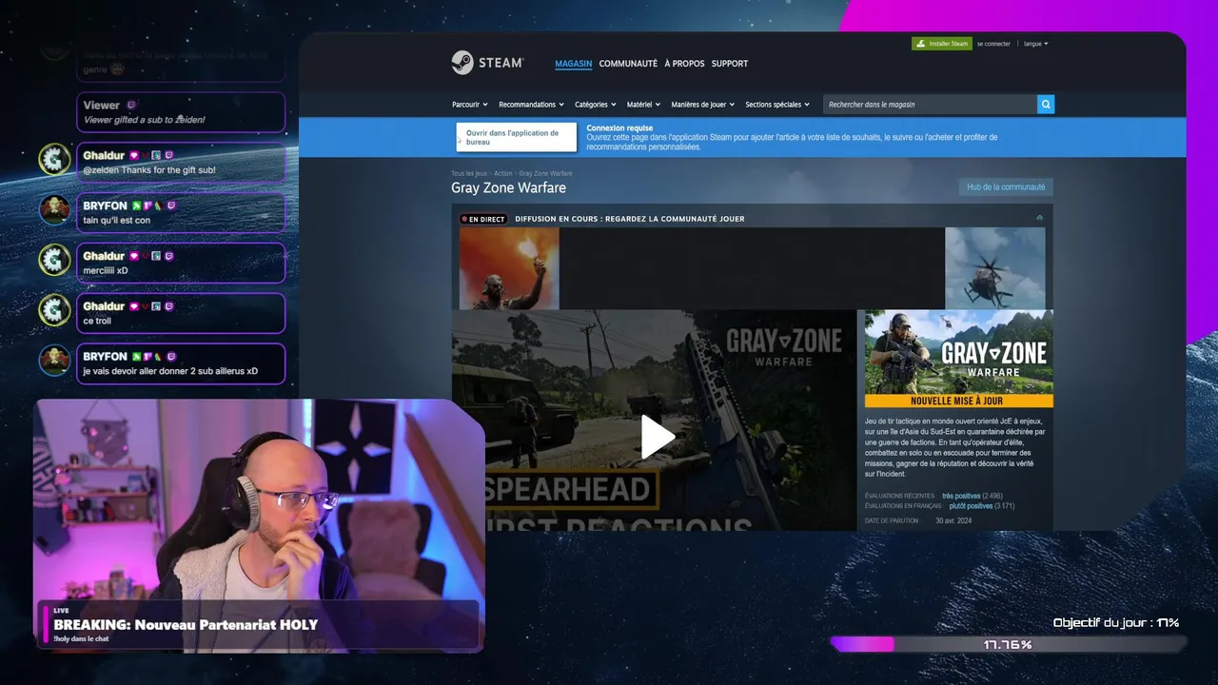Click BRYFON's avatar beside 'tain qu'il est con'

[x=54, y=209]
